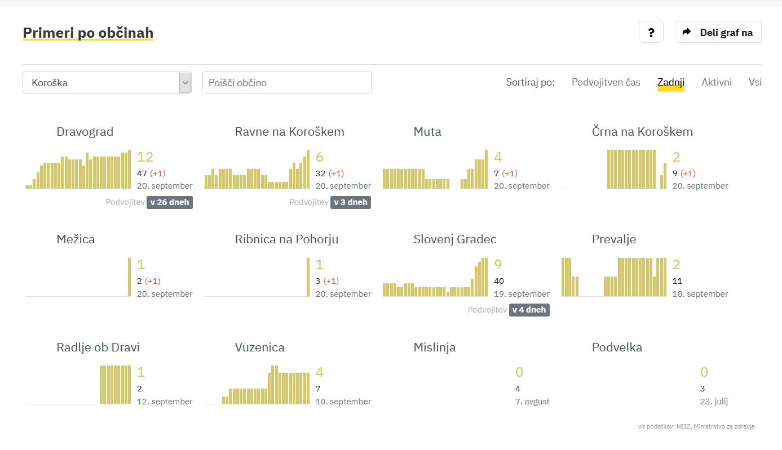The image size is (782, 450).
Task: Click the 'v 4 dneh' doubling badge
Action: pyautogui.click(x=529, y=310)
